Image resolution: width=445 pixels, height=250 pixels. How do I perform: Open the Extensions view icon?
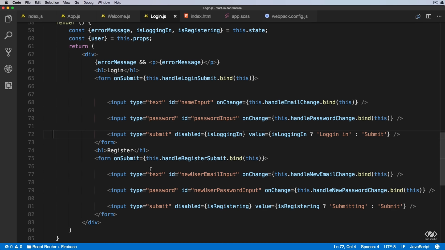(8, 86)
